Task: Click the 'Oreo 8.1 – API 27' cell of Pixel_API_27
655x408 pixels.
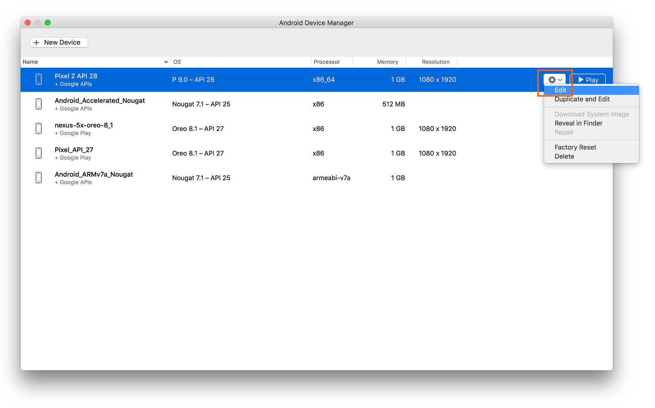Action: coord(198,153)
